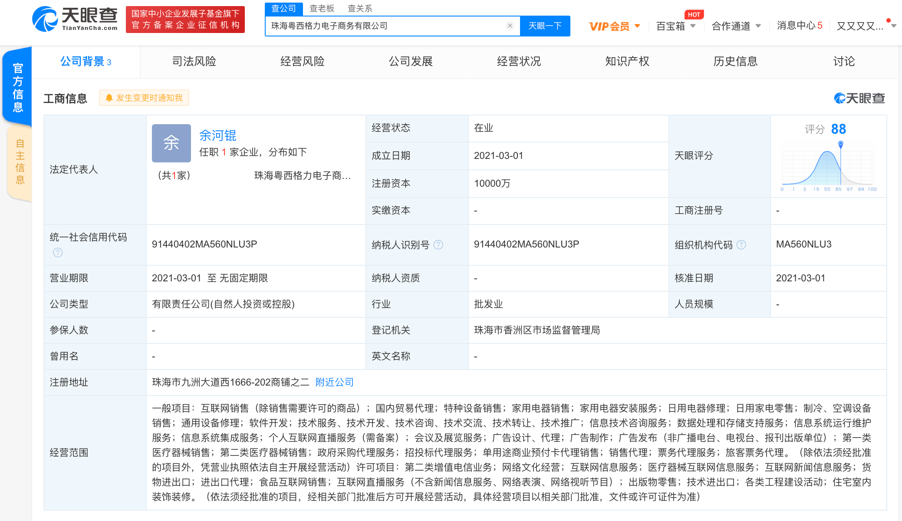Click 发生变更时通知我 bell button
The height and width of the screenshot is (521, 902).
144,98
